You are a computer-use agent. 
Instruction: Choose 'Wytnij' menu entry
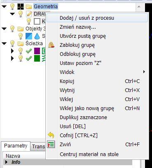tap(97, 90)
